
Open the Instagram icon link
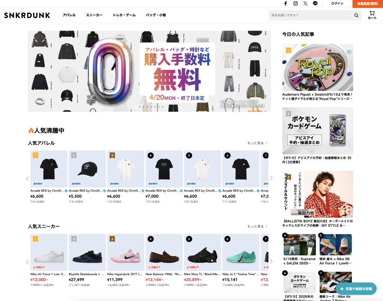pyautogui.click(x=295, y=3)
